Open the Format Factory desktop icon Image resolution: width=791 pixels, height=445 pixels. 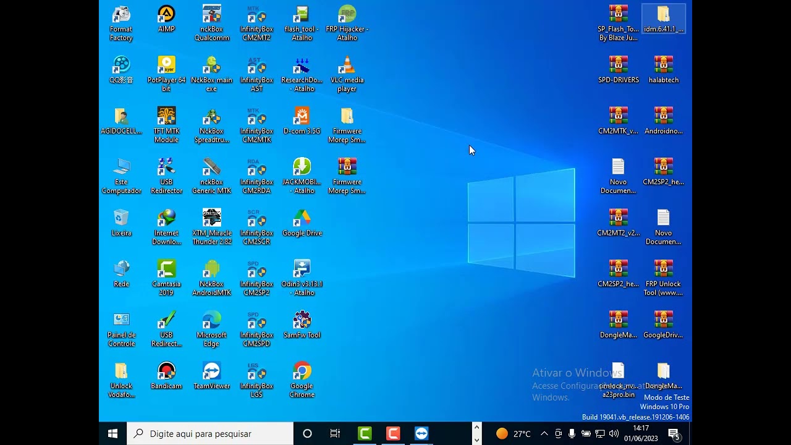[x=121, y=23]
